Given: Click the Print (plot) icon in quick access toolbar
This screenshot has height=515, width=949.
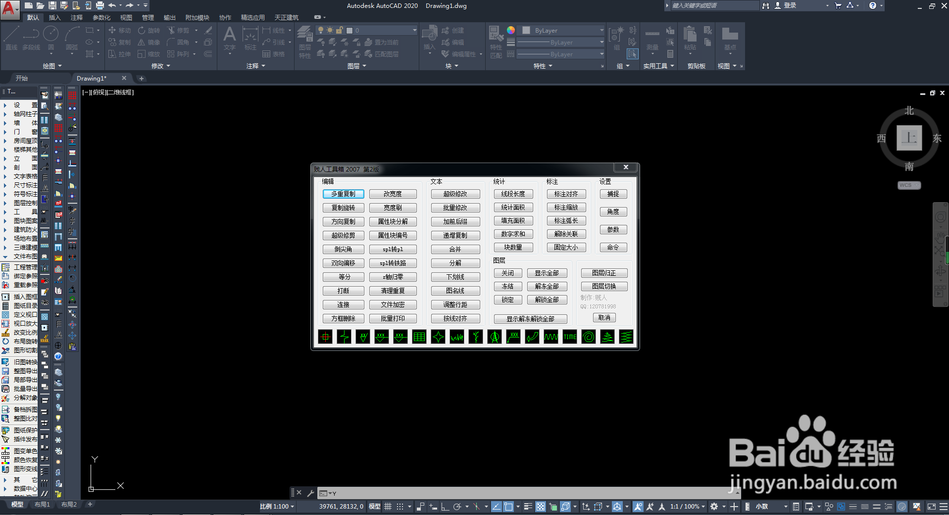Looking at the screenshot, I should pyautogui.click(x=100, y=5).
